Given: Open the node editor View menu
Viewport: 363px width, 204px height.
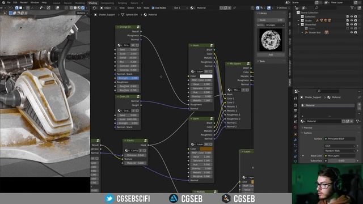Looking at the screenshot, I should pos(122,8).
